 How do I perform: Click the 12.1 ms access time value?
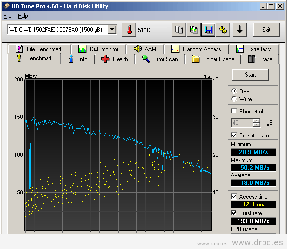pyautogui.click(x=253, y=204)
